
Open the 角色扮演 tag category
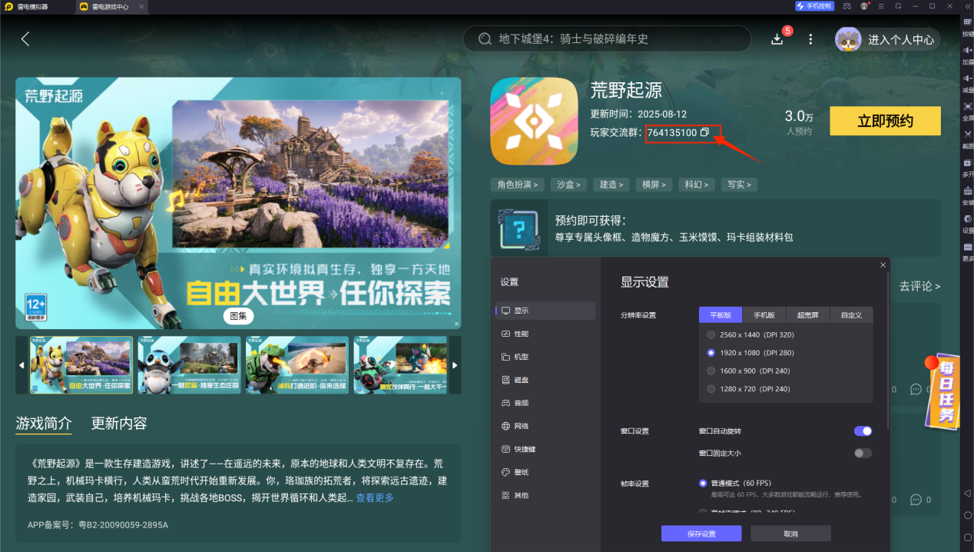(518, 185)
